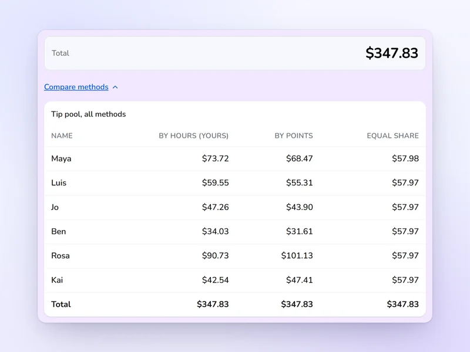Viewport: 470px width, 352px height.
Task: Select Jo's by-points value $43.90
Action: 300,207
